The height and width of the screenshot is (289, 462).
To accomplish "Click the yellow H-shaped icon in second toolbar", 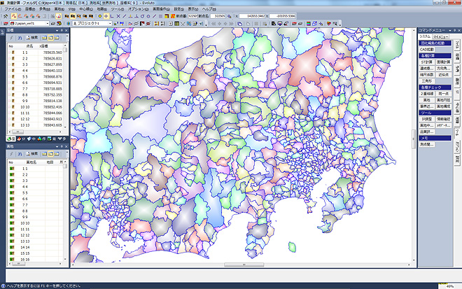I will click(157, 24).
